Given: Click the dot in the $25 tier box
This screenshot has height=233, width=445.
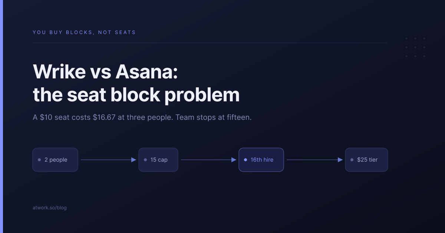Looking at the screenshot, I should pos(352,160).
